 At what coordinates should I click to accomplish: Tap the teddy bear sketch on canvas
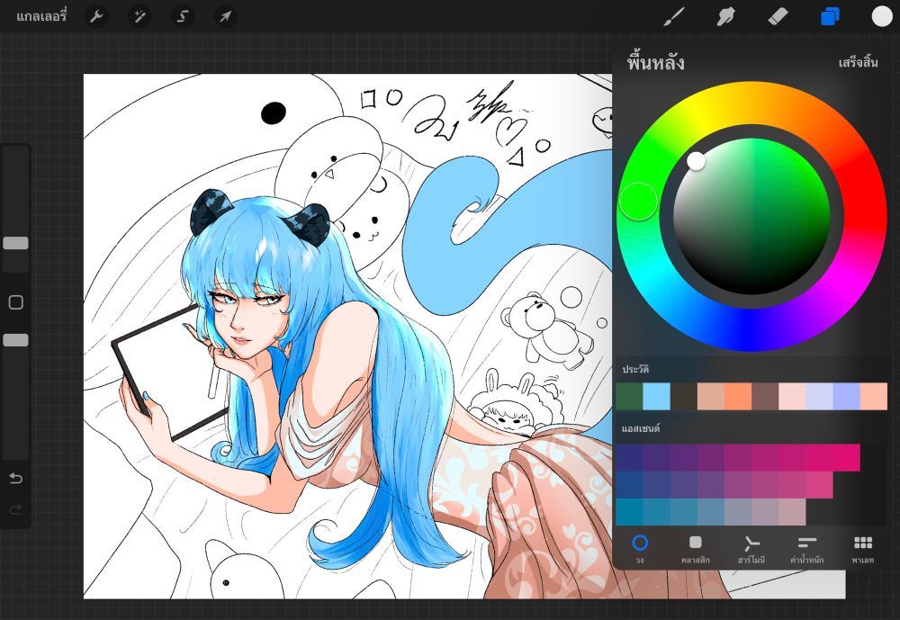546,330
